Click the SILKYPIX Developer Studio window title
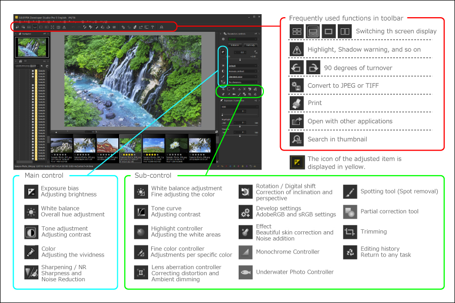 pyautogui.click(x=42, y=18)
